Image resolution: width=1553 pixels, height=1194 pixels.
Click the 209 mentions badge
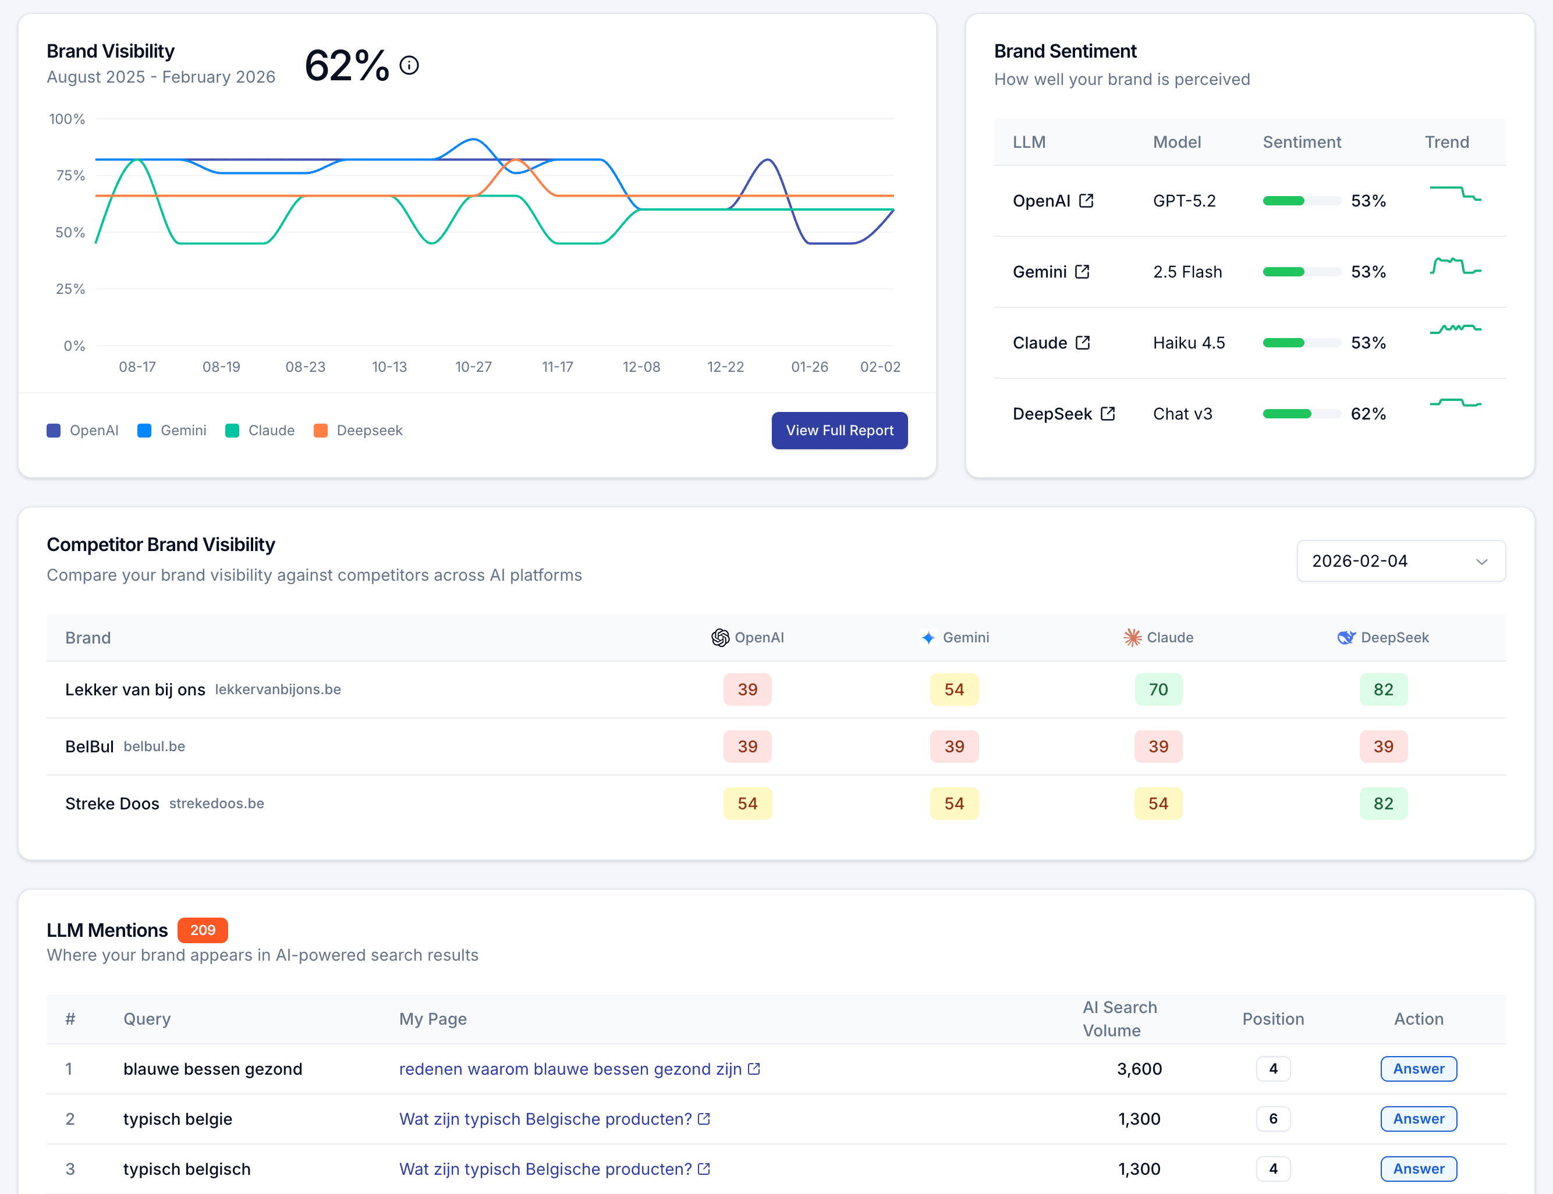(x=203, y=930)
